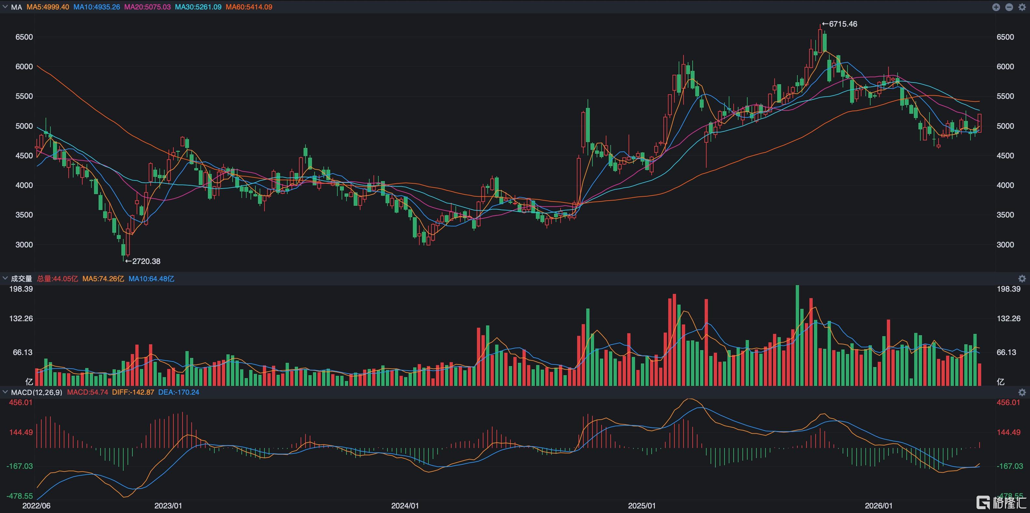Click the MA10:4935.26 legend value

pyautogui.click(x=96, y=7)
